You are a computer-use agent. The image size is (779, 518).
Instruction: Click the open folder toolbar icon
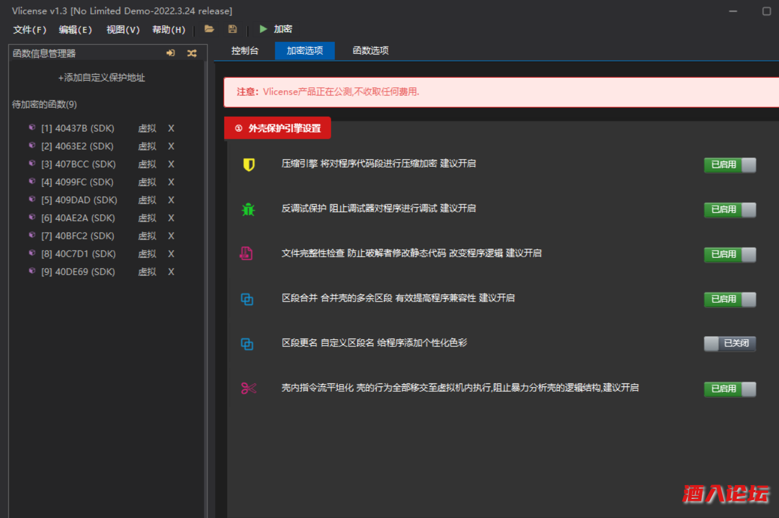click(209, 29)
